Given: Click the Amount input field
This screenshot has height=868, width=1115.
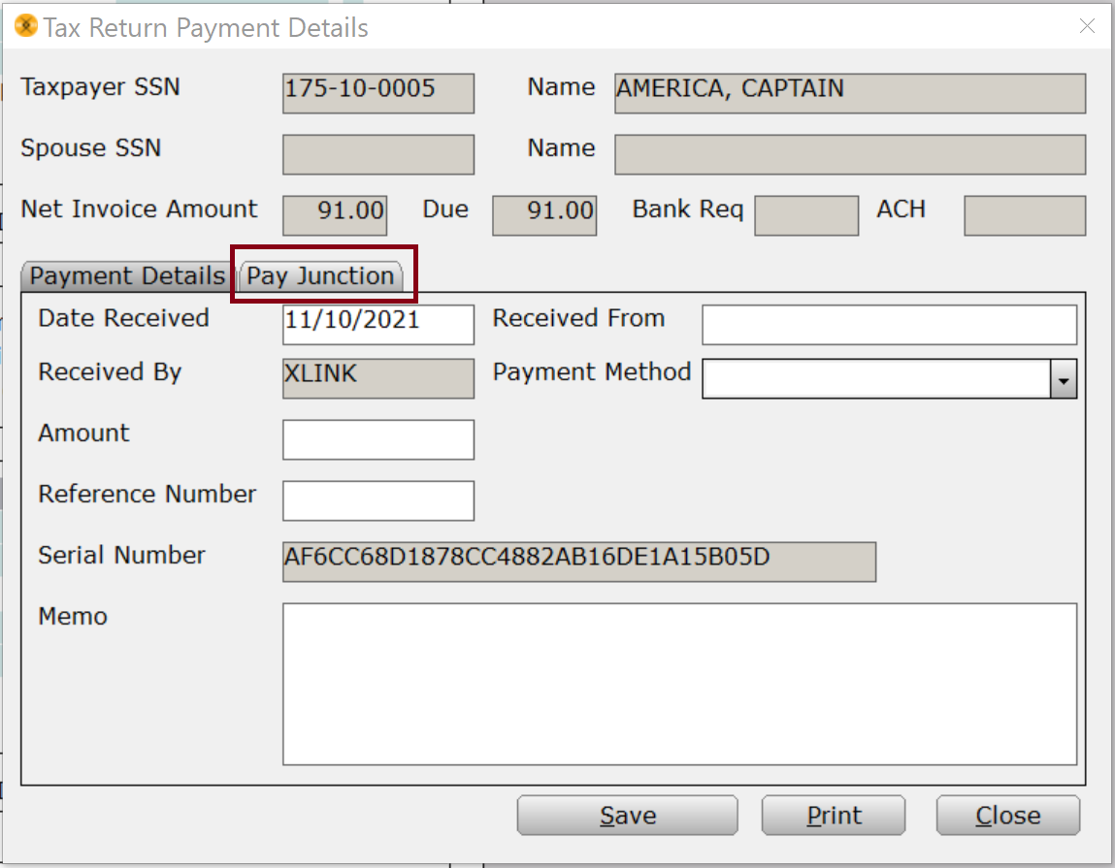Looking at the screenshot, I should (x=378, y=439).
